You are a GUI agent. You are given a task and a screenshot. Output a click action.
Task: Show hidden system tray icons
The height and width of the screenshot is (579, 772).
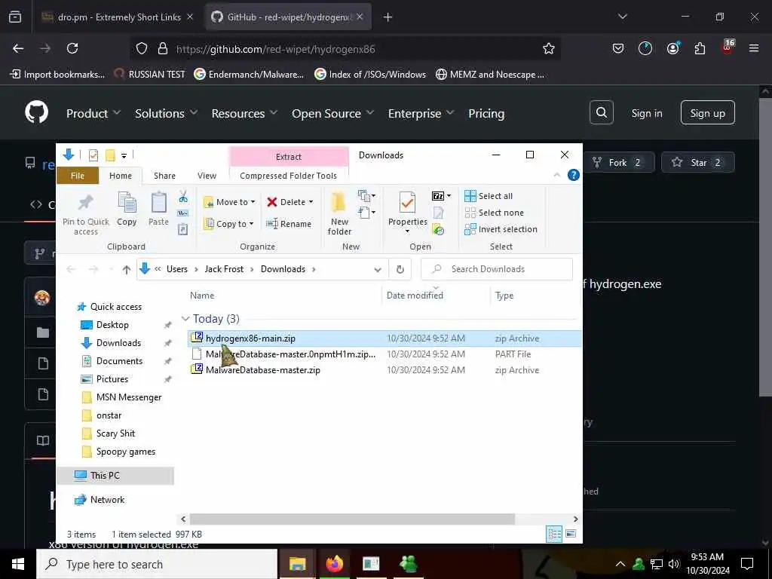click(620, 564)
